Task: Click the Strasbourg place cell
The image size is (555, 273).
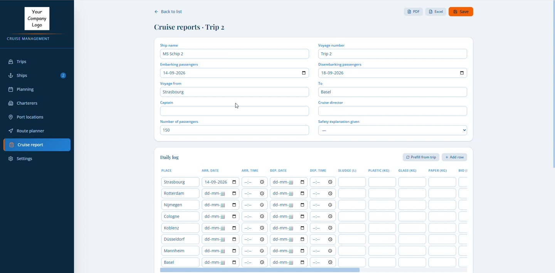Action: (180, 182)
